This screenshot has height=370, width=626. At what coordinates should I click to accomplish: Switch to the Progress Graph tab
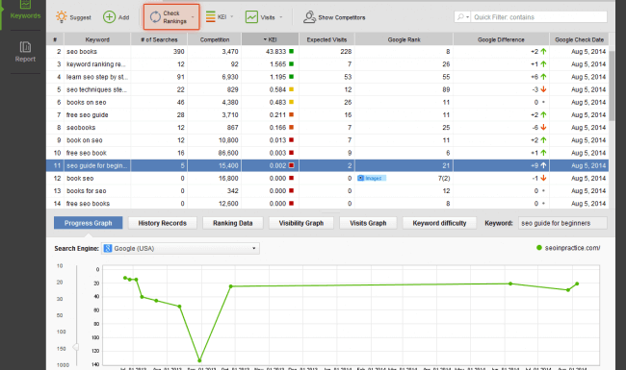click(89, 223)
